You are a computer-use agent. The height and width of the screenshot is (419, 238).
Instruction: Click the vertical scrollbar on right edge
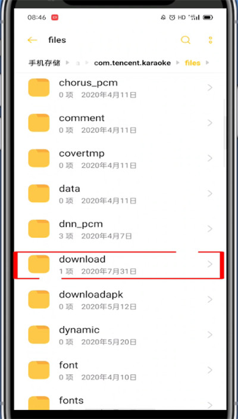[224, 132]
